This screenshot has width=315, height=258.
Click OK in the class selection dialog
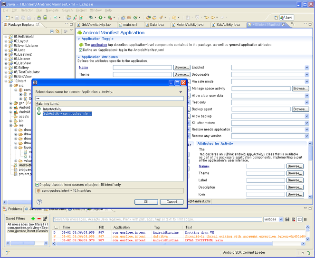click(x=146, y=202)
